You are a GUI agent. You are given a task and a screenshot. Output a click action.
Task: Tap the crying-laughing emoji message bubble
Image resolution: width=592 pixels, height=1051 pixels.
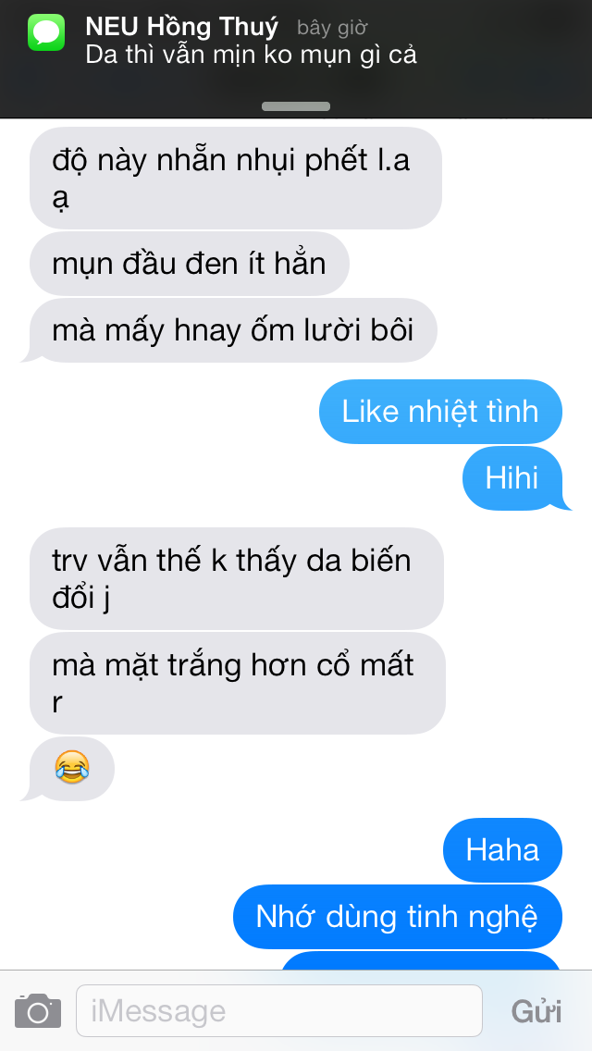tap(71, 769)
